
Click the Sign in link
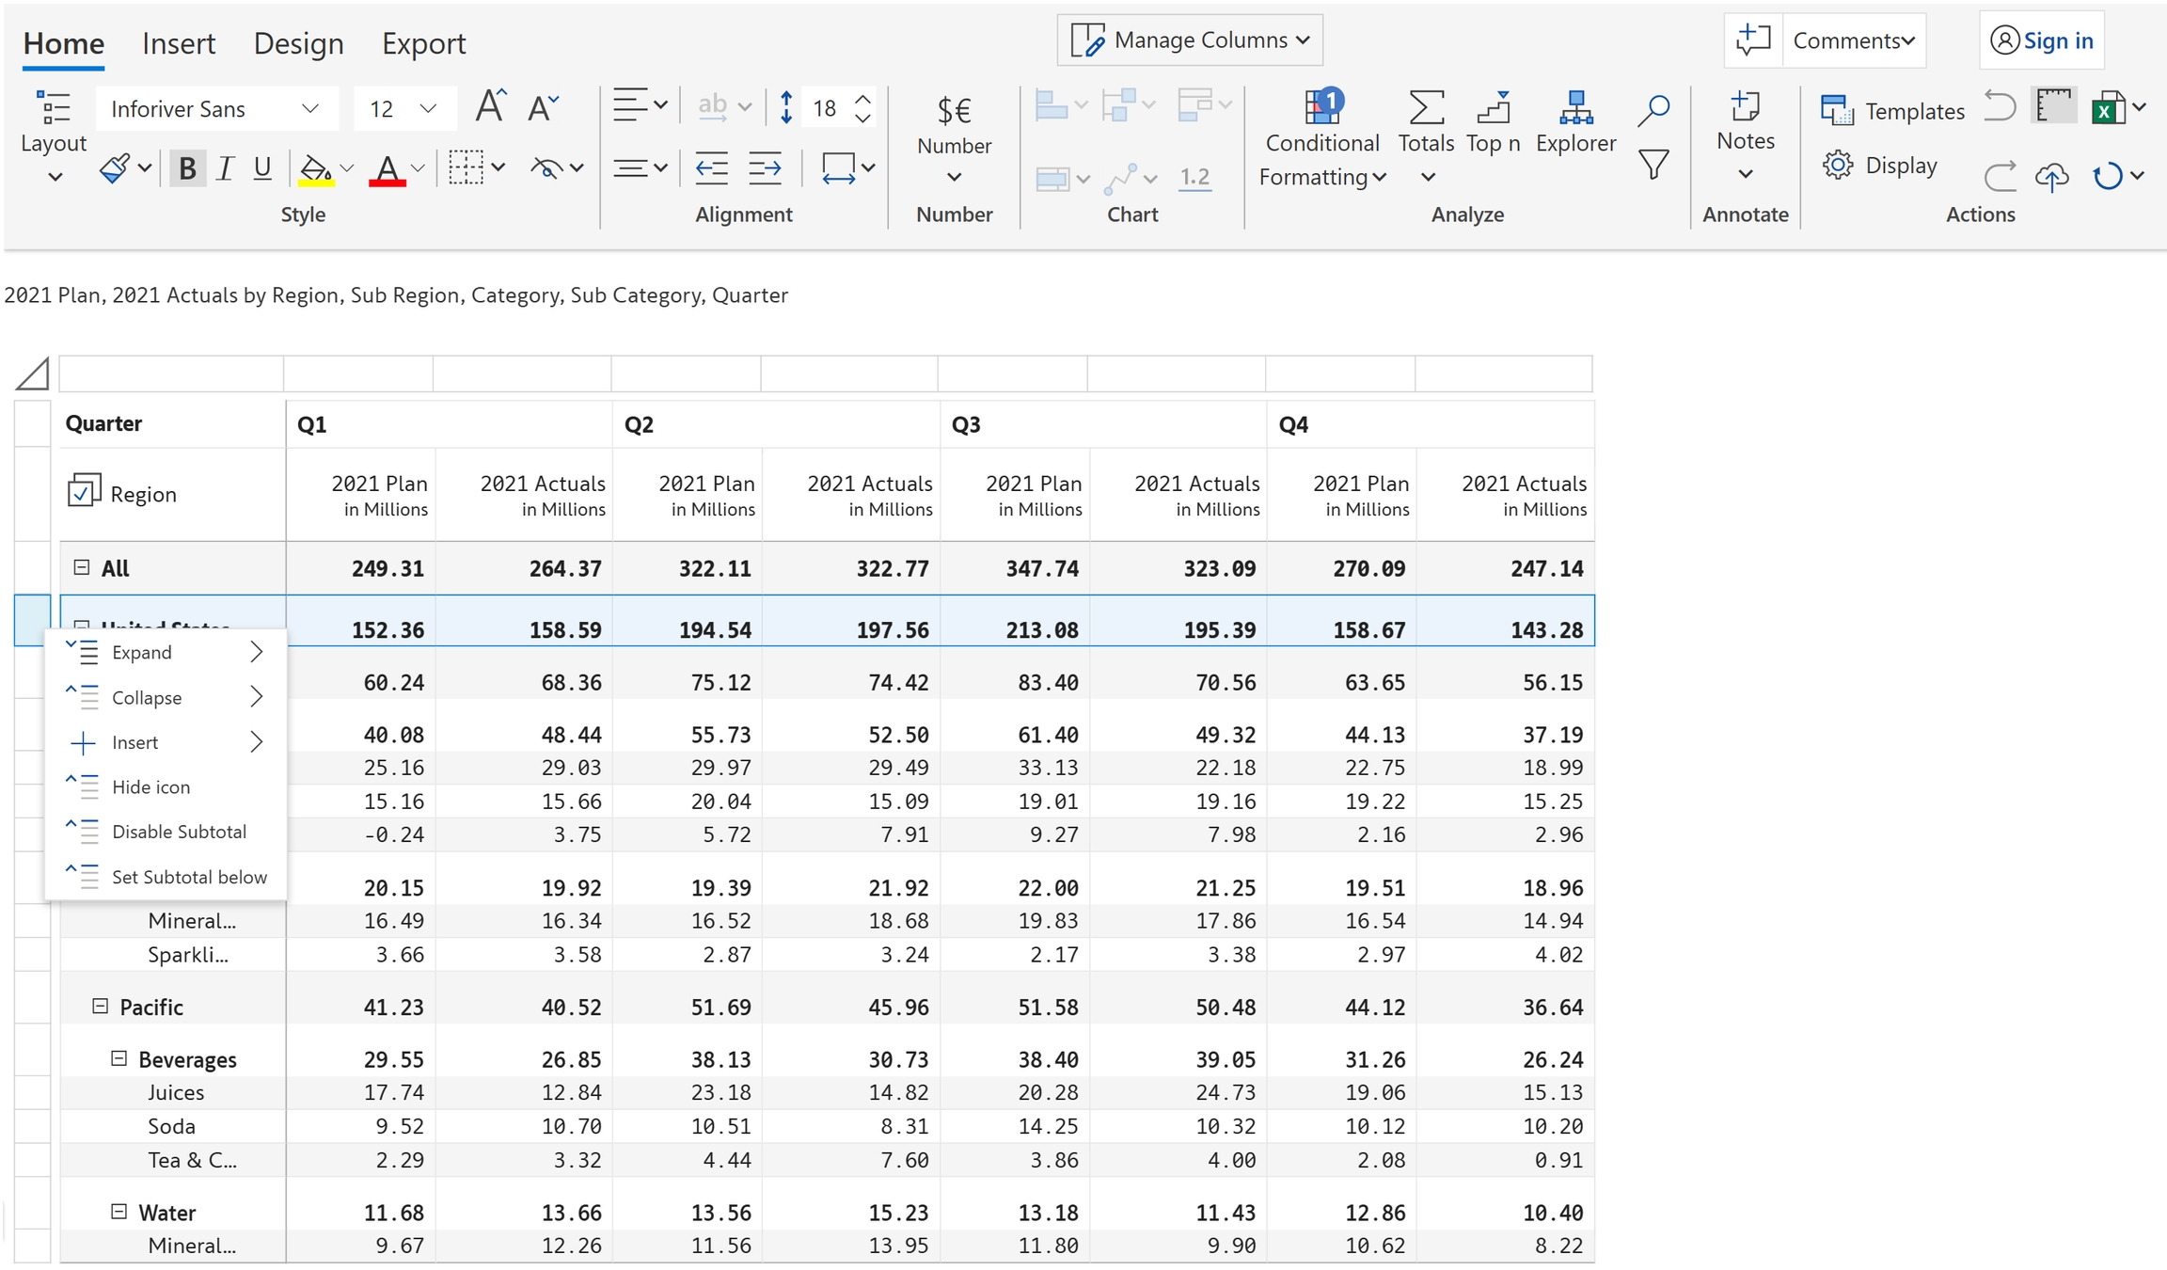click(2057, 40)
